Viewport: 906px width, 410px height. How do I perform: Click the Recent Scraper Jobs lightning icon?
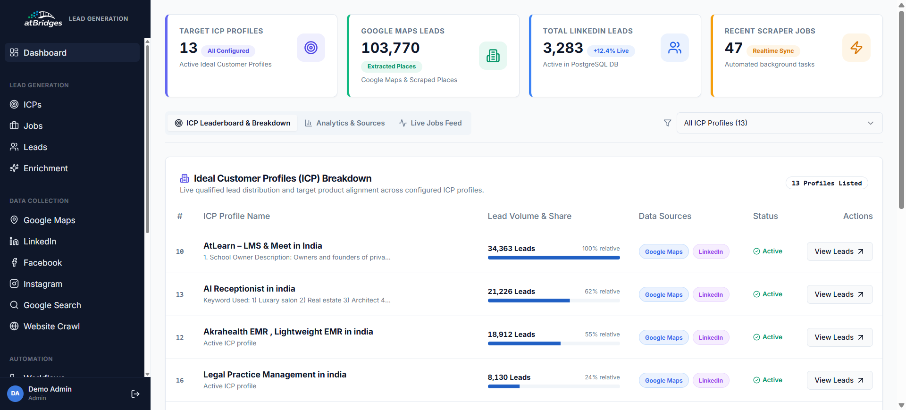pos(856,48)
